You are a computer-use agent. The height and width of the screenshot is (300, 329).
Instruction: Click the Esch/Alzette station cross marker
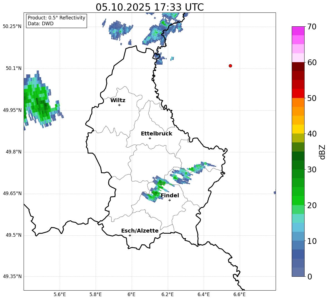130,235
